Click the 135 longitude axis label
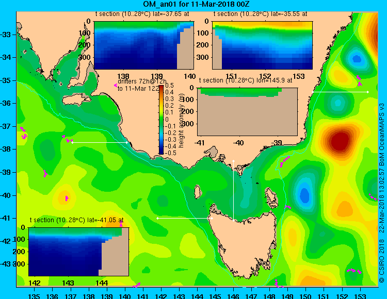This screenshot has height=299, width=387. [34, 296]
